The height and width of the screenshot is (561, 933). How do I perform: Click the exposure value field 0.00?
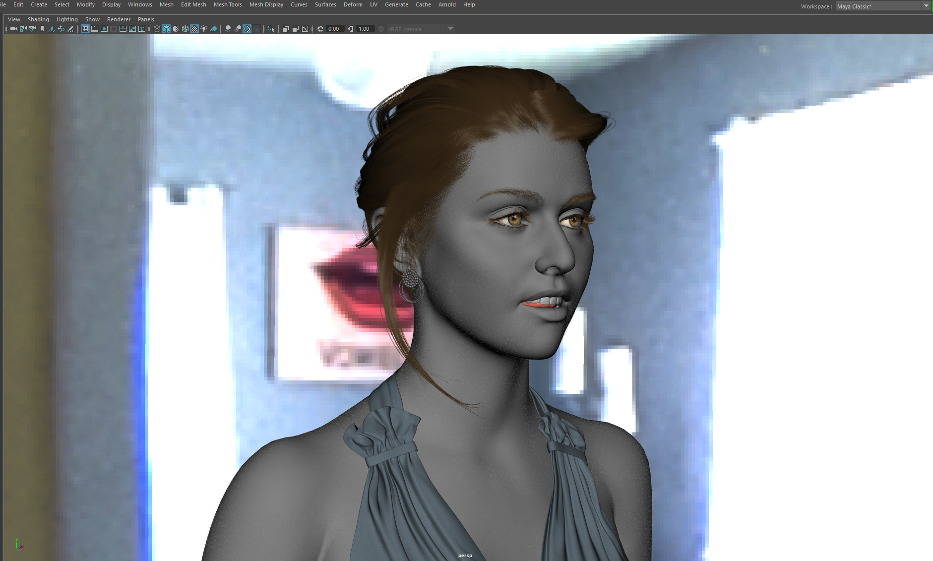[x=335, y=29]
